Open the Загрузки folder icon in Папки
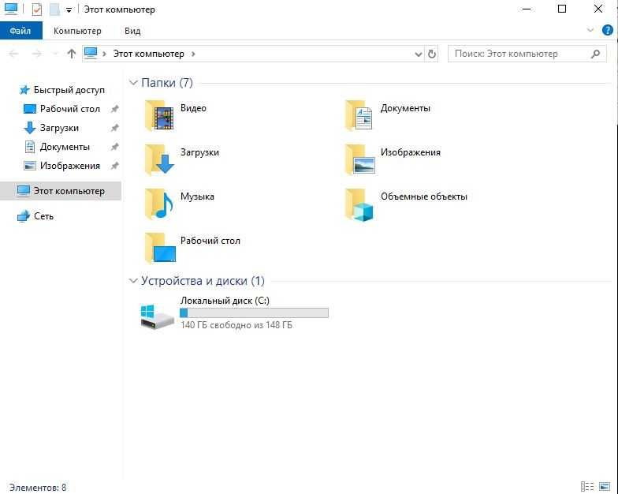 (x=159, y=159)
